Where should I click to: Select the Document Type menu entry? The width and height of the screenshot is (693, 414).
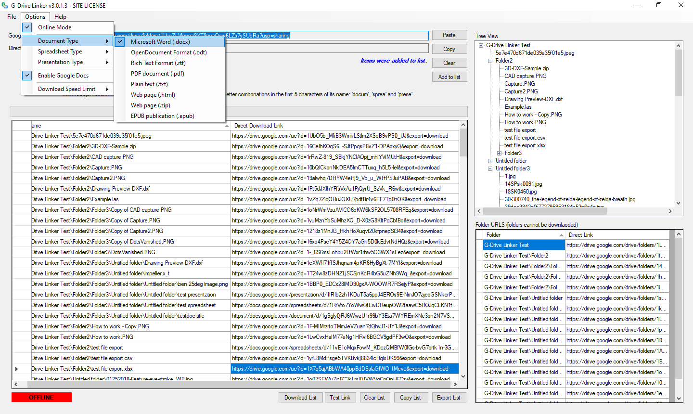[67, 41]
